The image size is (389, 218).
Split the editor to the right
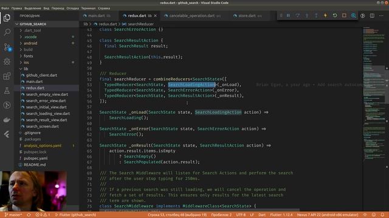click(372, 16)
